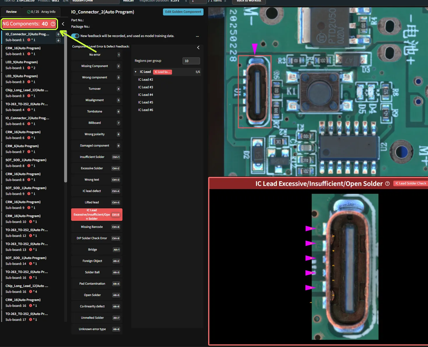Select the Billboard defect
Screen dimensions: 428x347
click(97, 123)
